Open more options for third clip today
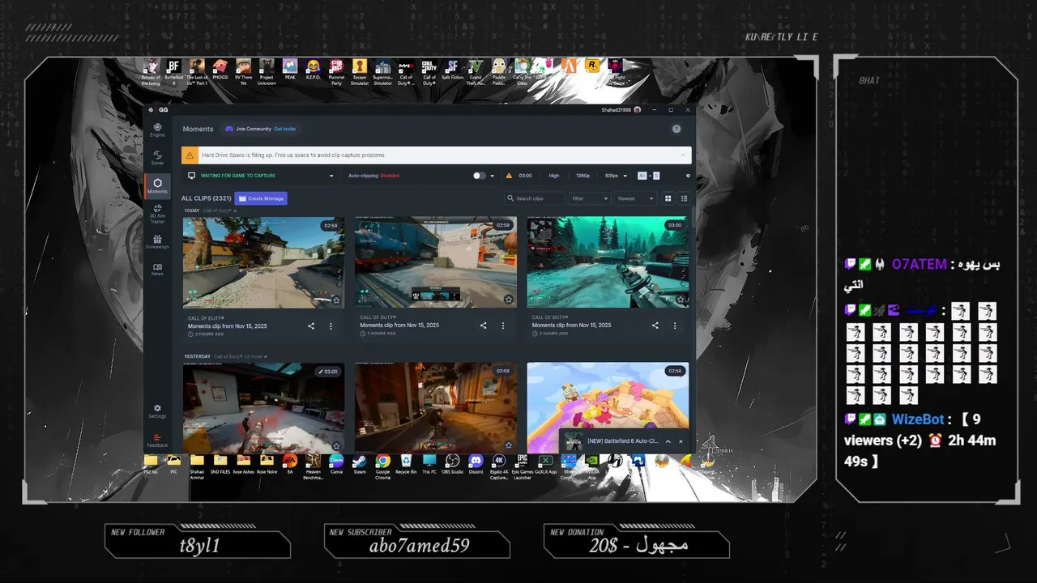Image resolution: width=1037 pixels, height=583 pixels. [x=674, y=326]
